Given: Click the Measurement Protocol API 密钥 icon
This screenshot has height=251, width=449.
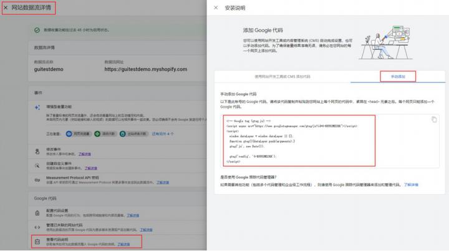Looking at the screenshot, I should point(38,180).
